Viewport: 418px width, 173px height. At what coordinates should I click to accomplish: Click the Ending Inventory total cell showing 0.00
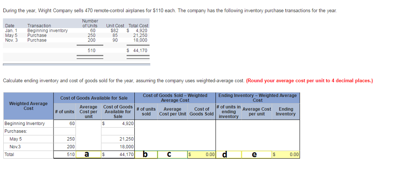coord(286,154)
